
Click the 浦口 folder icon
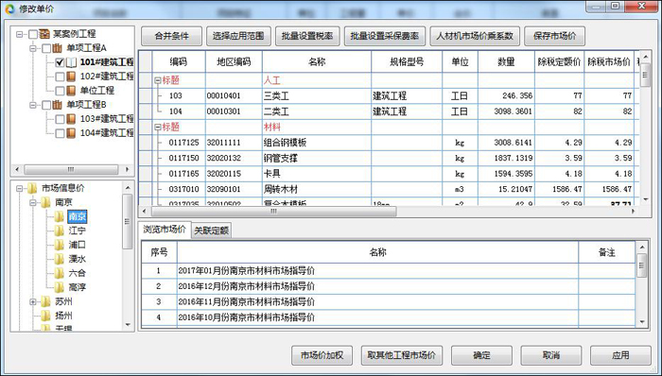[60, 245]
